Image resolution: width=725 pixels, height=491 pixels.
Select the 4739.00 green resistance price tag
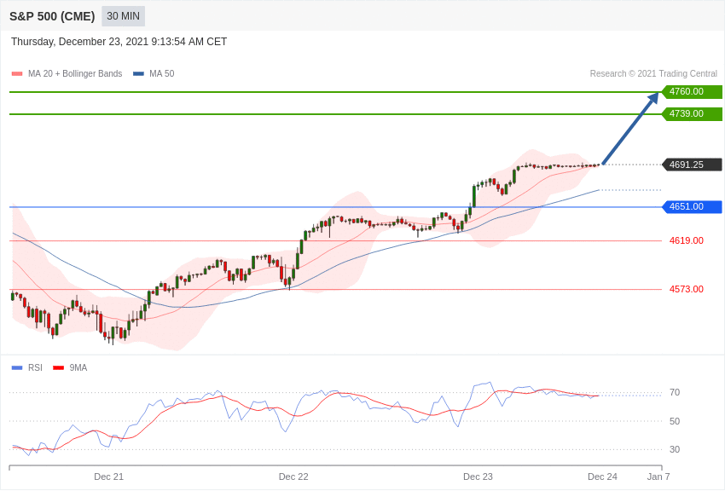(x=692, y=114)
